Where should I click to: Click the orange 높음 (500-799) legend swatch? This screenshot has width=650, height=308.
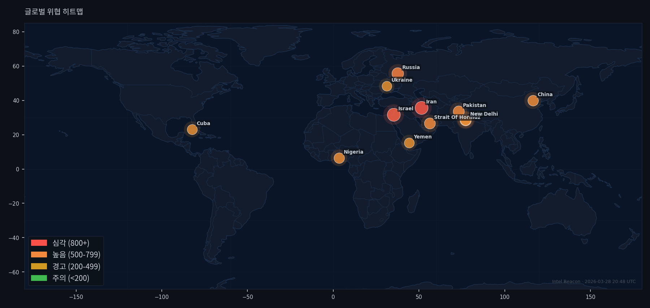pos(39,254)
